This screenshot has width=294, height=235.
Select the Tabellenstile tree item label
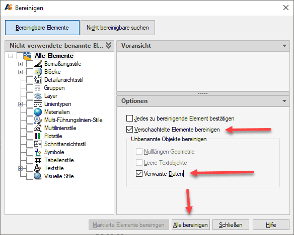coord(59,160)
